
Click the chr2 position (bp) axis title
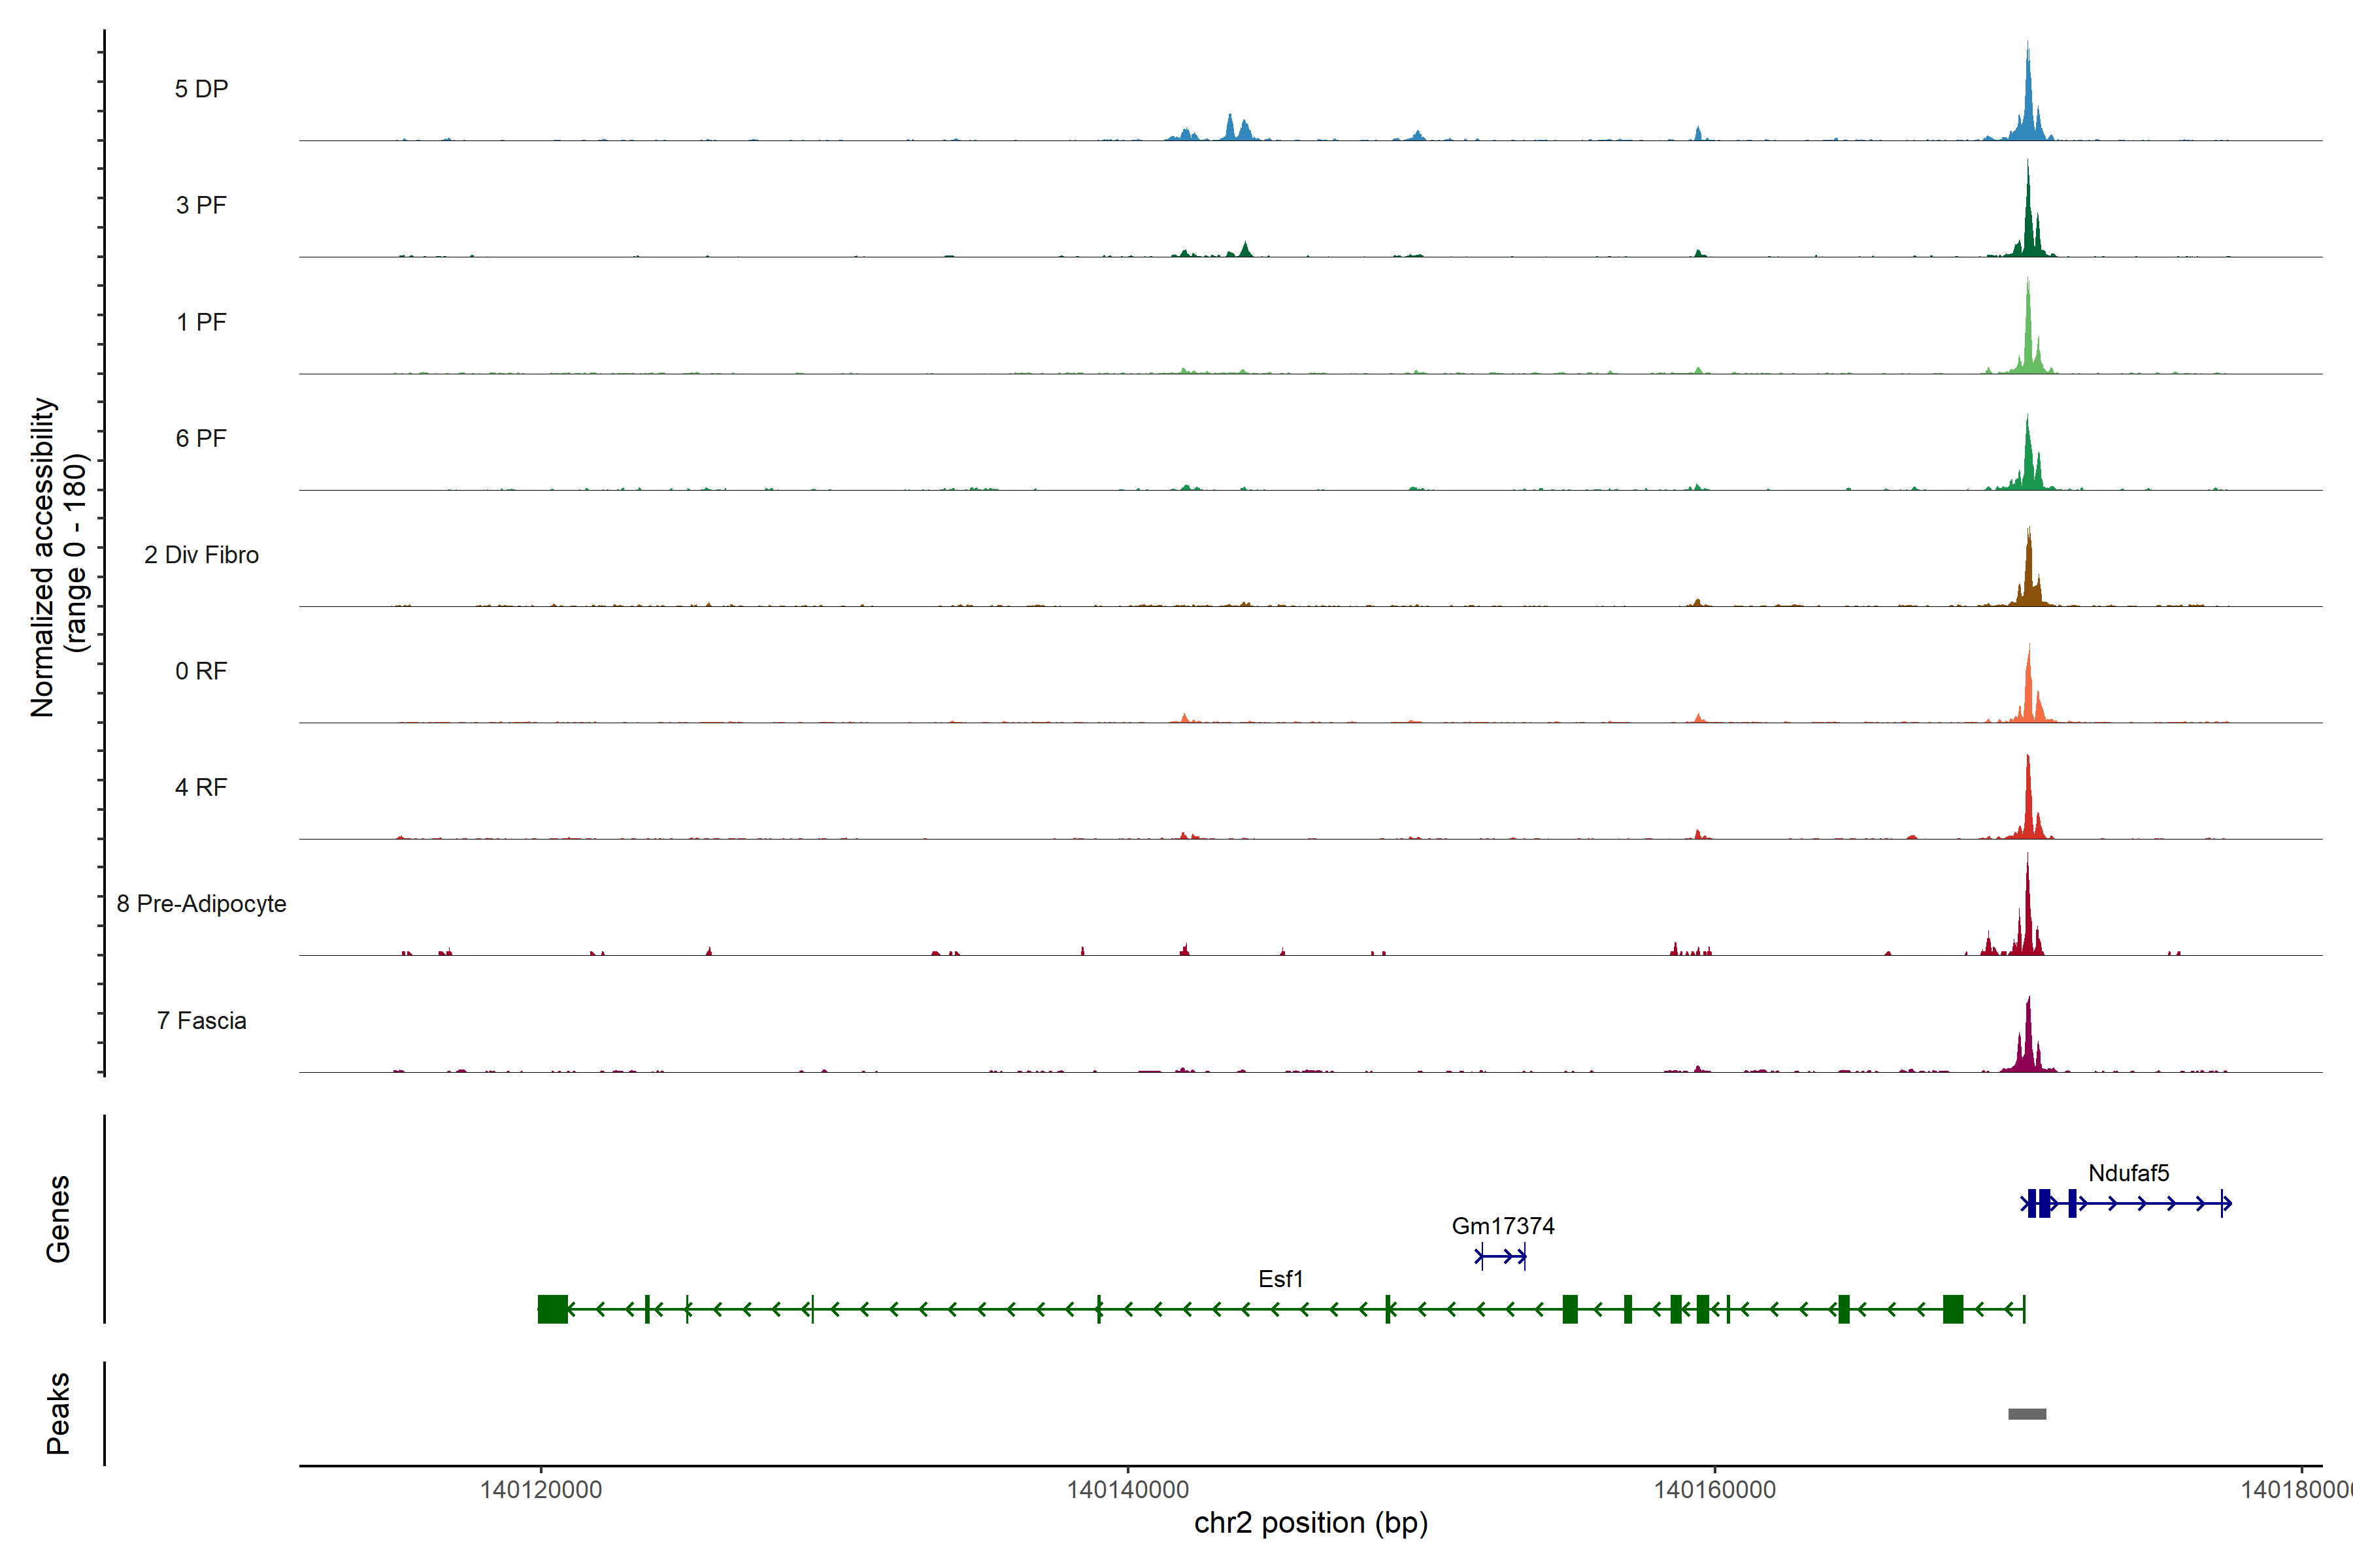click(1310, 1523)
